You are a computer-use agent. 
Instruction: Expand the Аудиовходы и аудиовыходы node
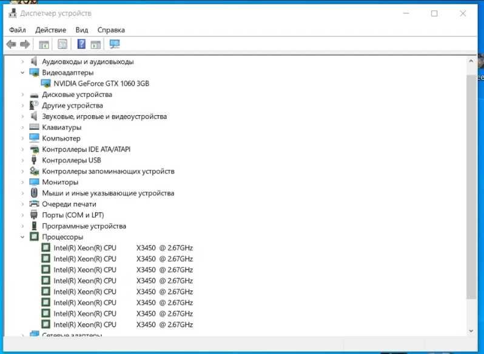click(x=22, y=62)
